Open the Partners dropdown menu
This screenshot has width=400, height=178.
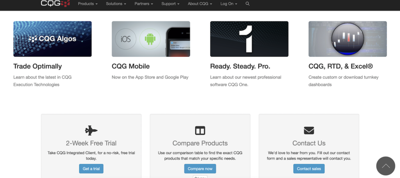[x=144, y=4]
